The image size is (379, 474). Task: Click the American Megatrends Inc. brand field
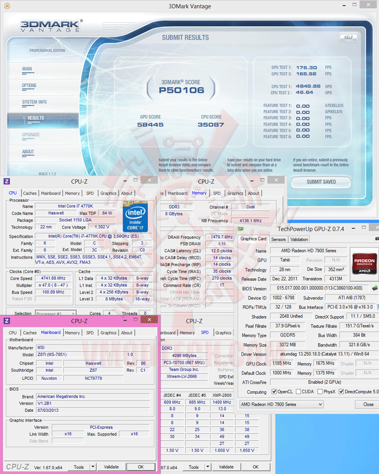(x=93, y=396)
